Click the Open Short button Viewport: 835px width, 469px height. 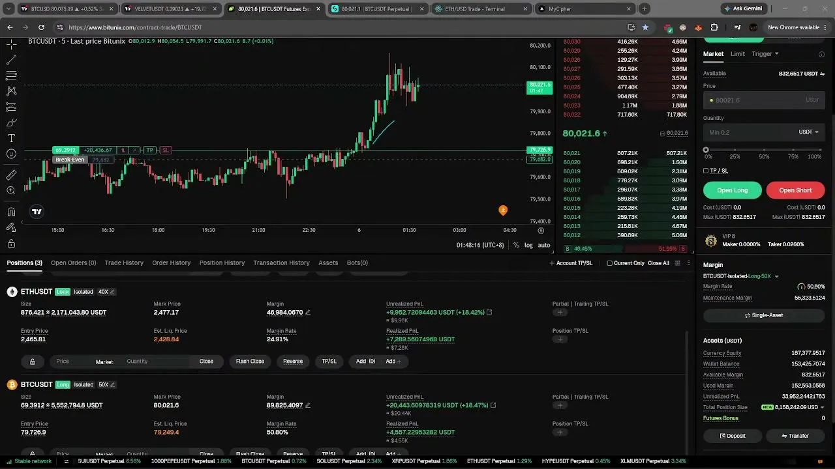point(795,190)
